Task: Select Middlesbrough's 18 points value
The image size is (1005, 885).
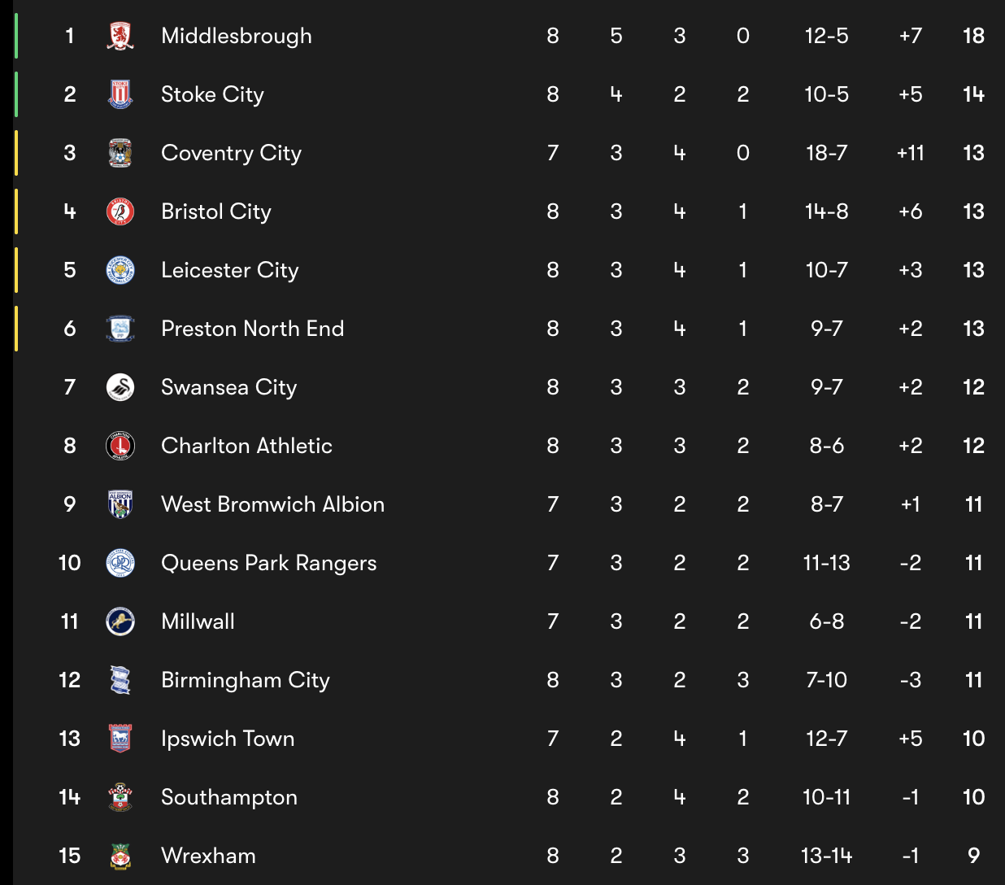Action: pos(973,36)
